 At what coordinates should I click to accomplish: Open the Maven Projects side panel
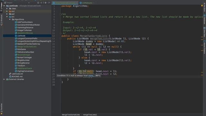pos(204,47)
